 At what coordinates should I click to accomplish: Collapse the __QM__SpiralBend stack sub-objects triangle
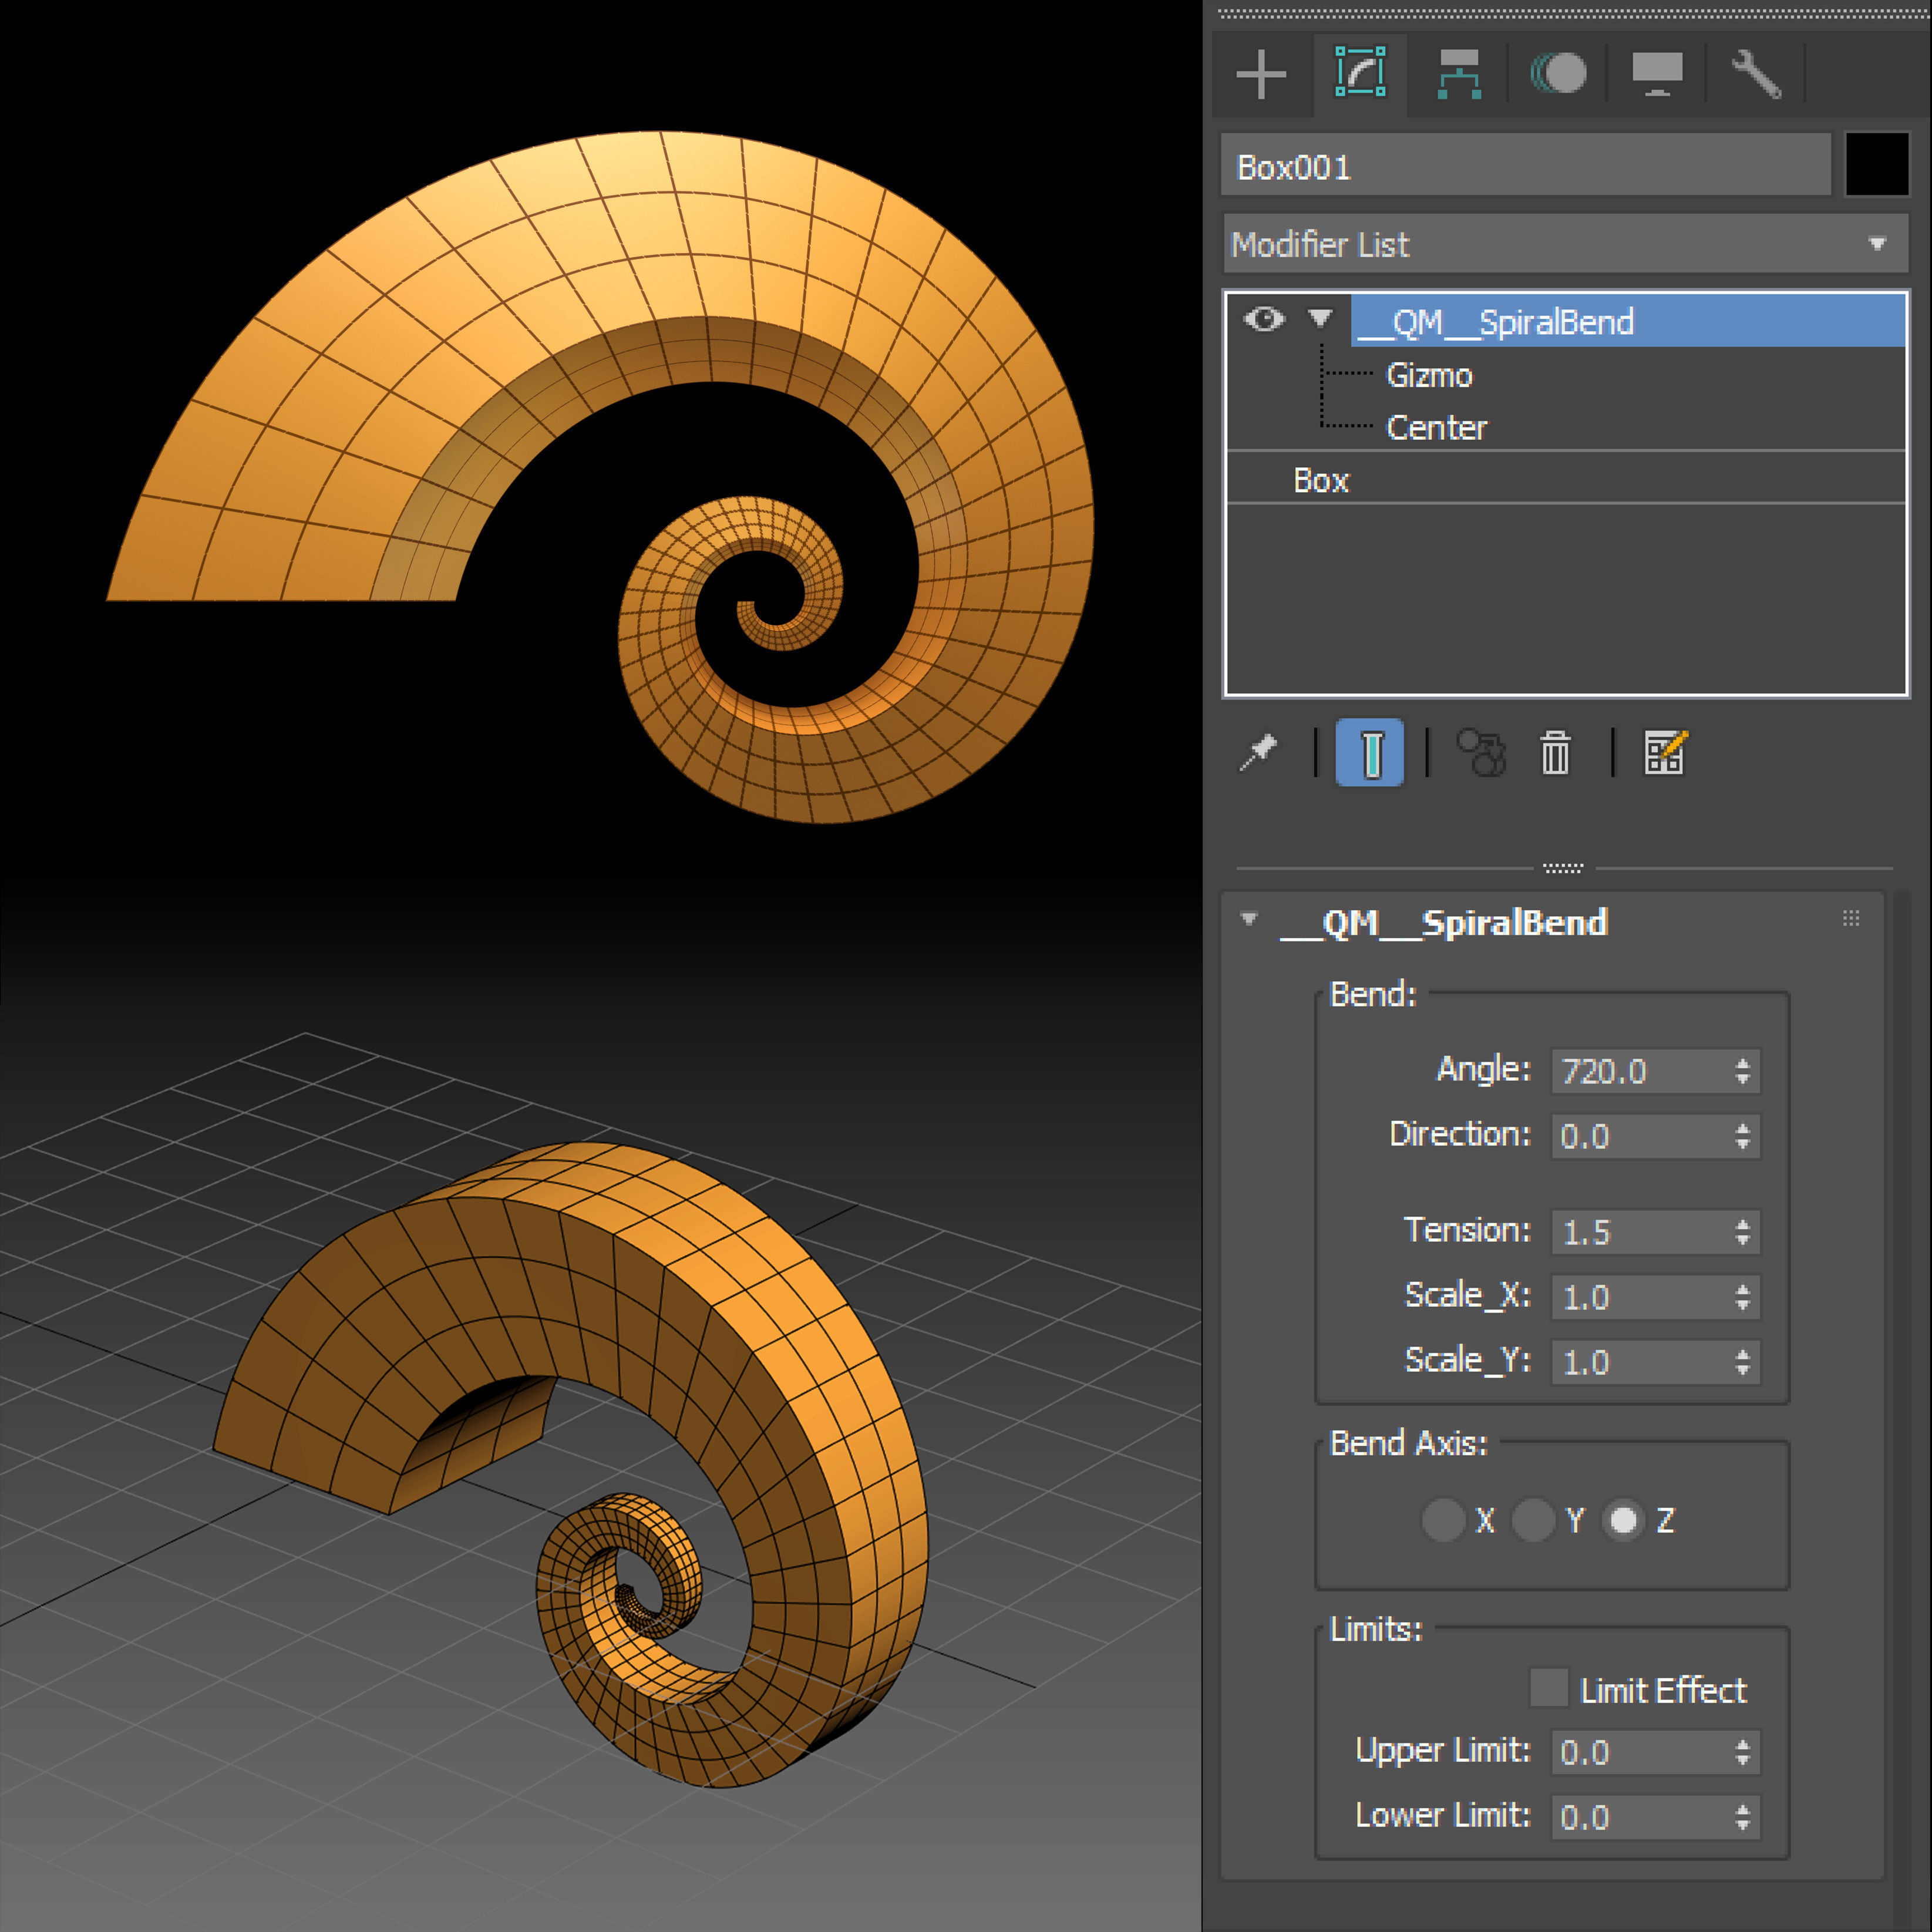pyautogui.click(x=1320, y=318)
